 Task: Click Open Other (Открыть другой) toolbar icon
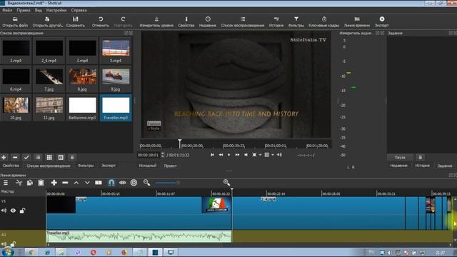[48, 22]
